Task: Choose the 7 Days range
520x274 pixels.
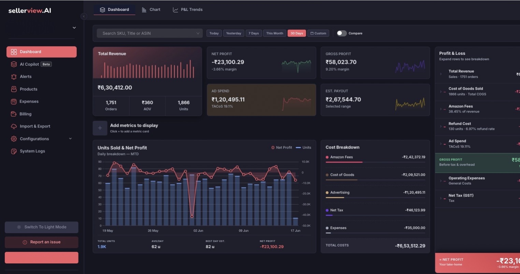Action: [x=254, y=33]
